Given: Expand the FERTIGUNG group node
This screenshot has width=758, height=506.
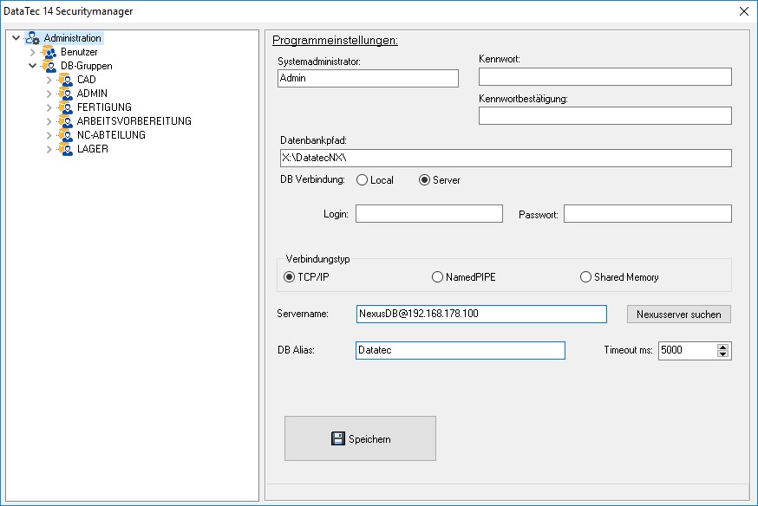Looking at the screenshot, I should coord(49,107).
